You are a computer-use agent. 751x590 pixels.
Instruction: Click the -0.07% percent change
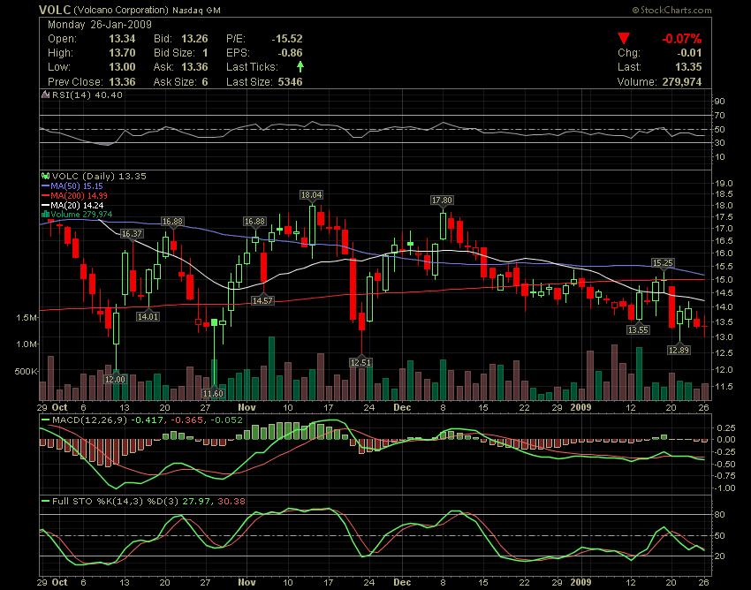[681, 39]
